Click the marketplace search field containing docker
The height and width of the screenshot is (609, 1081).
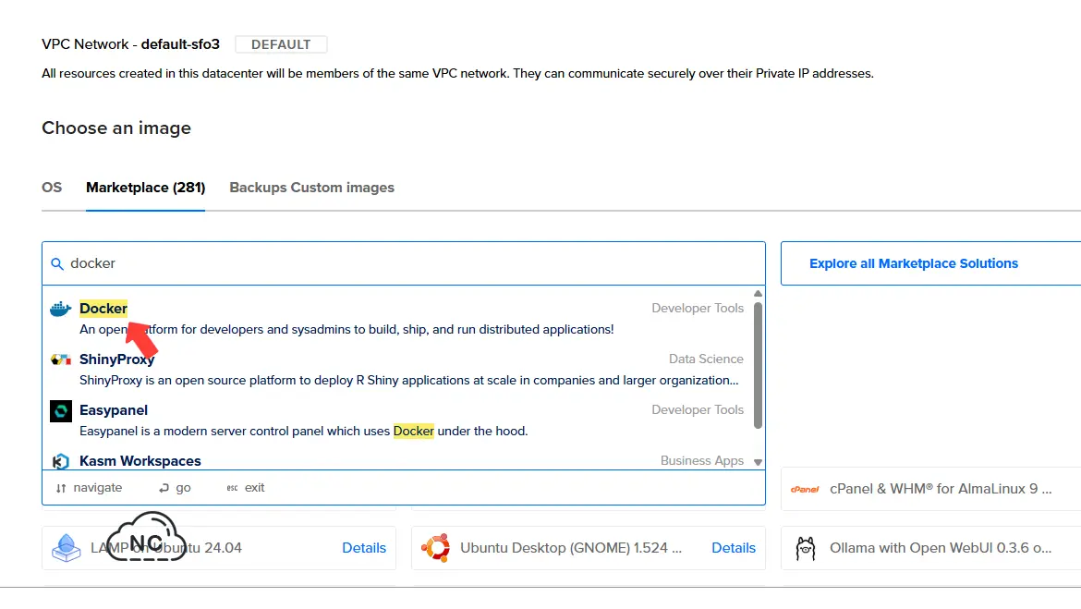(x=404, y=263)
